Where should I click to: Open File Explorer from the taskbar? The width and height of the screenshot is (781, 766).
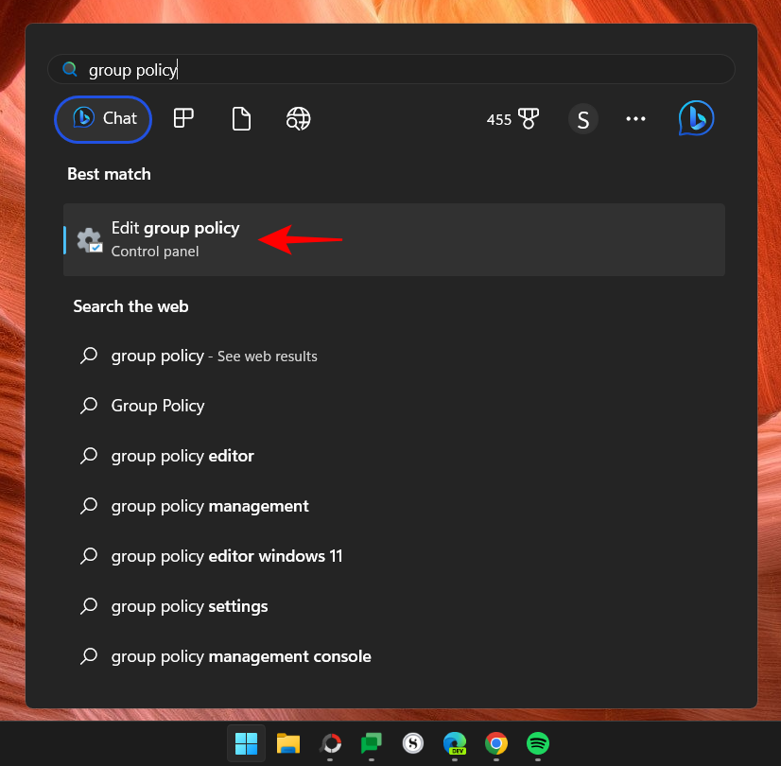[x=287, y=744]
